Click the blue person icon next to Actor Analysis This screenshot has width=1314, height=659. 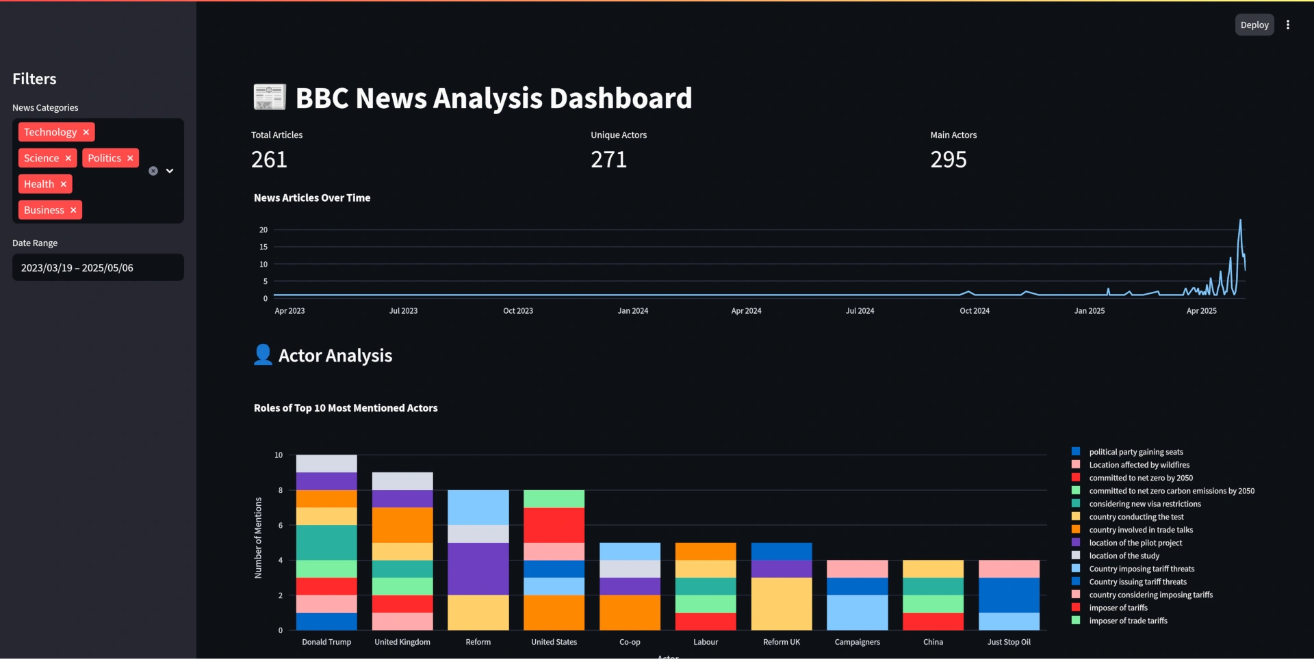(x=262, y=355)
